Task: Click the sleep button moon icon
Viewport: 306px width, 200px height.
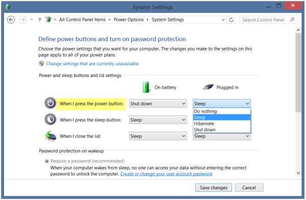Action: pyautogui.click(x=50, y=119)
